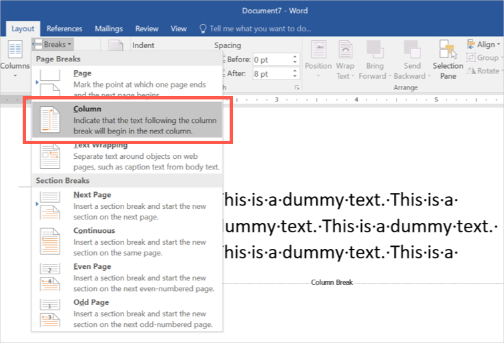Expand the Breaks dropdown
Screen dimensions: 504x343
click(x=51, y=45)
